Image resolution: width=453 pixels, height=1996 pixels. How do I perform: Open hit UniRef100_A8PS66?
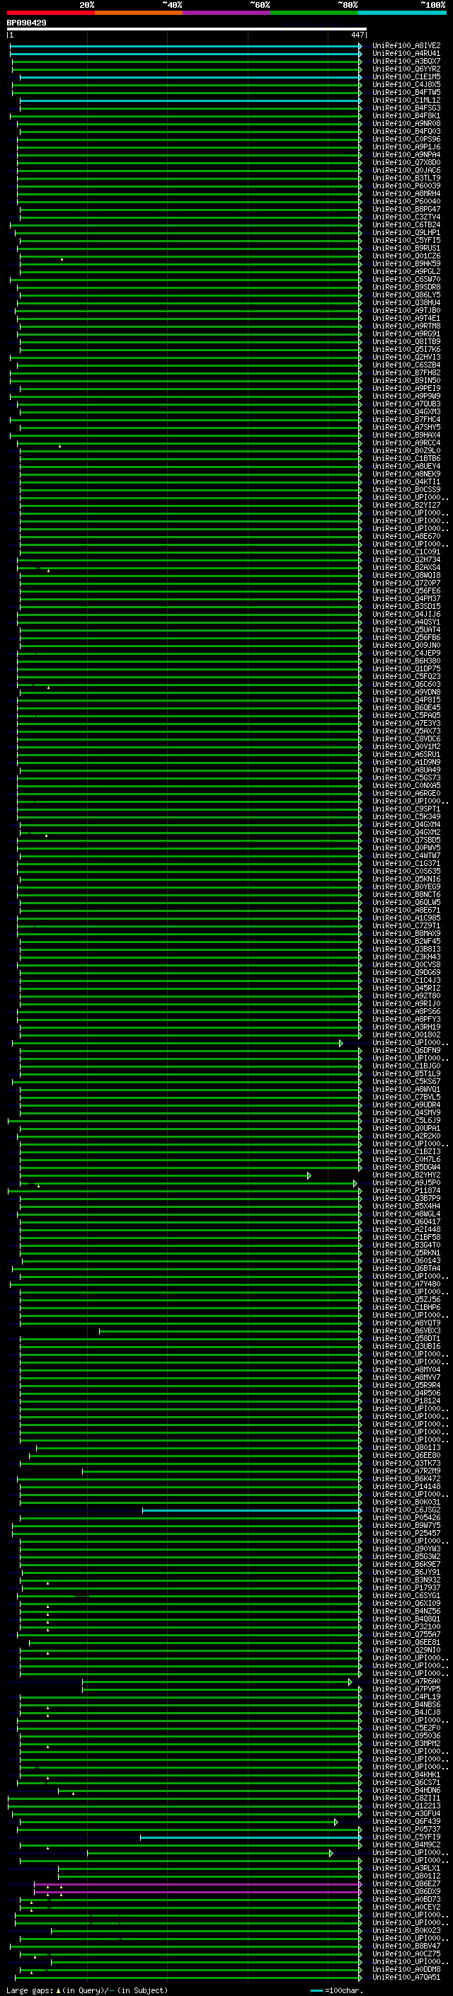click(x=406, y=1011)
